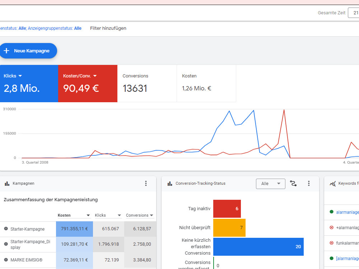This screenshot has height=269, width=359.
Task: Click the conversion path icon
Action: point(293,183)
